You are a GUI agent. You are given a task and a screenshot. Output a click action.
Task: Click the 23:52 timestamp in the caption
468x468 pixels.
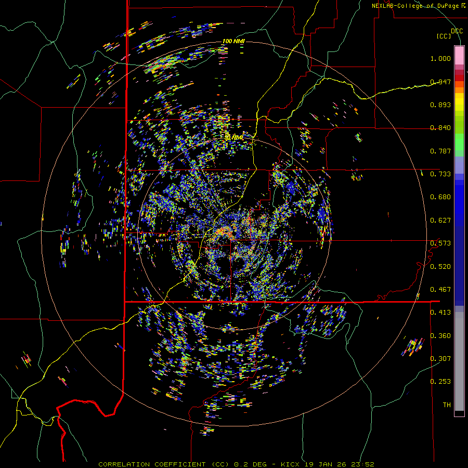coord(363,464)
